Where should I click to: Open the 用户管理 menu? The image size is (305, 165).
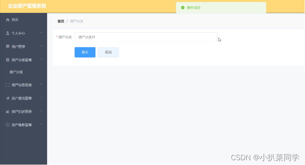click(24, 46)
